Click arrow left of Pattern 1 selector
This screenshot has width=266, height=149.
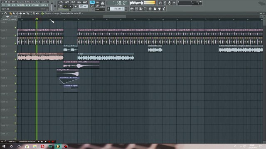[x=108, y=9]
